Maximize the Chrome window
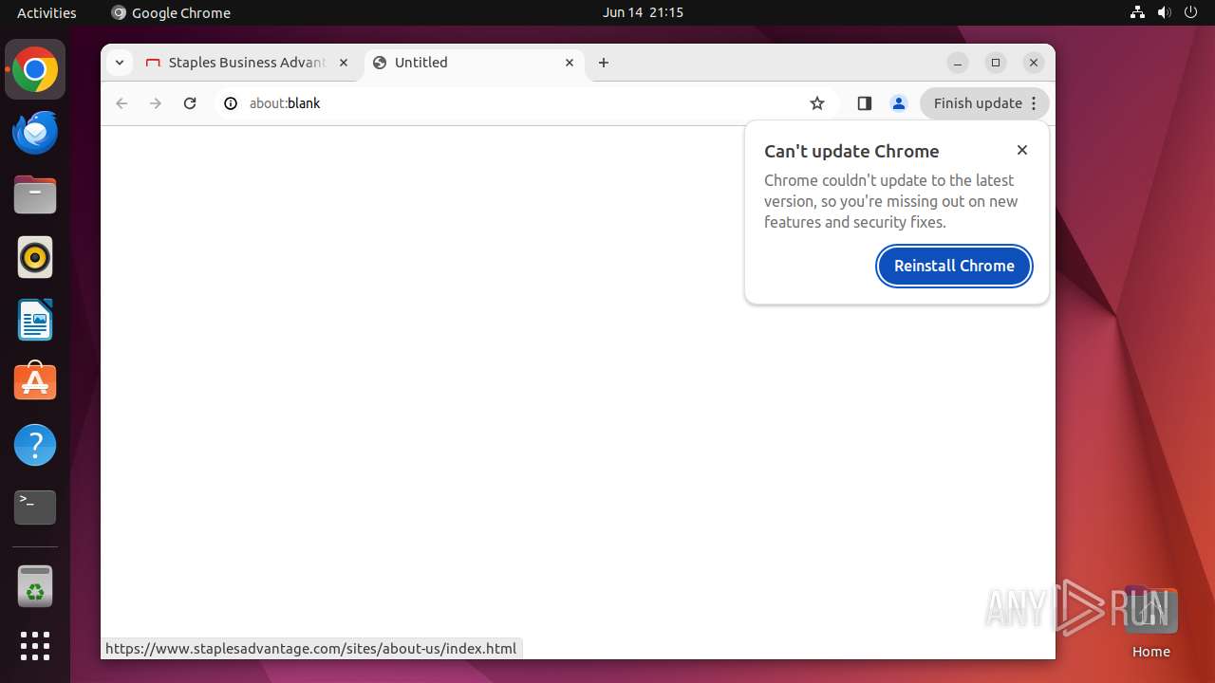Screen dimensions: 1215x683 pos(996,63)
